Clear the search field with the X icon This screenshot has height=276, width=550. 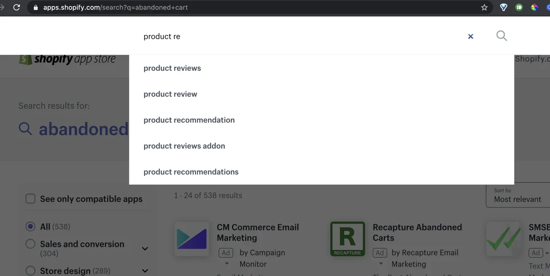tap(471, 37)
